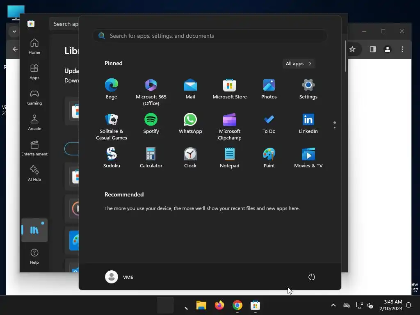Click the power button in Start menu
The width and height of the screenshot is (420, 315).
tap(312, 277)
